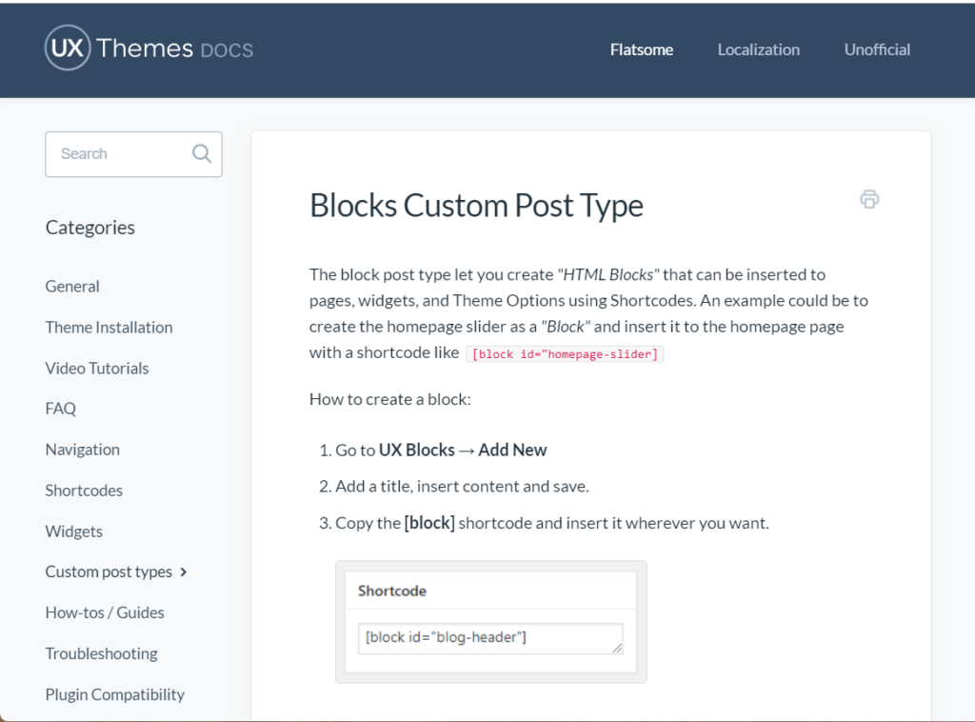Open Custom post types category
The image size is (975, 722).
pyautogui.click(x=109, y=572)
